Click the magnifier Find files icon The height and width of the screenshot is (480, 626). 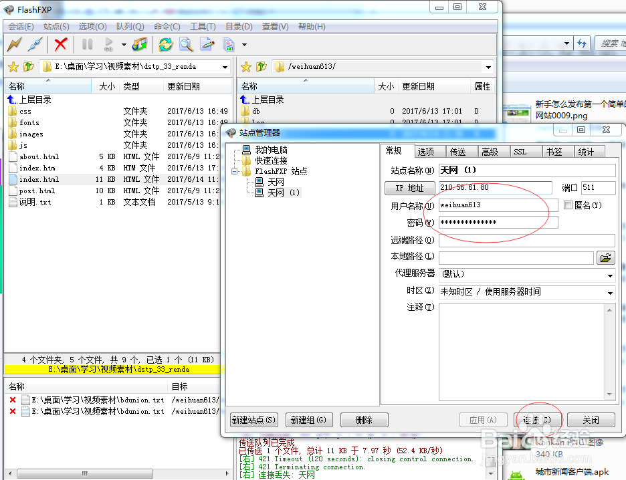coord(186,44)
